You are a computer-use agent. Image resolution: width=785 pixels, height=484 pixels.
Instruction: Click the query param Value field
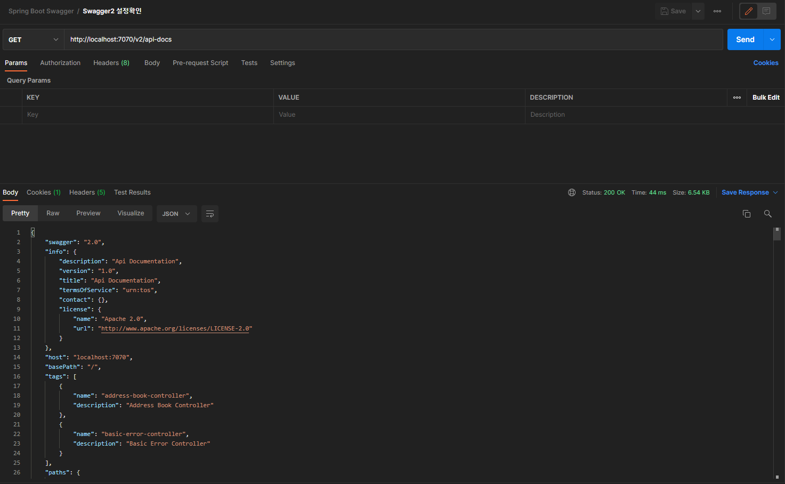(x=399, y=115)
